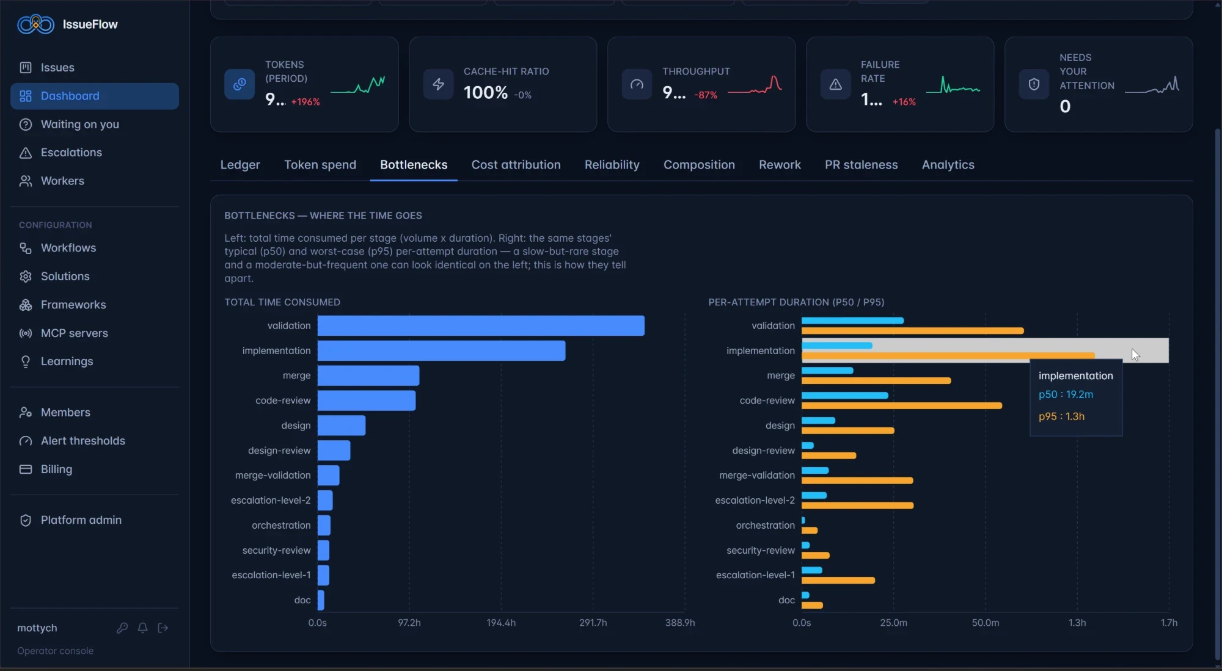
Task: Switch to the Composition tab
Action: pyautogui.click(x=699, y=165)
